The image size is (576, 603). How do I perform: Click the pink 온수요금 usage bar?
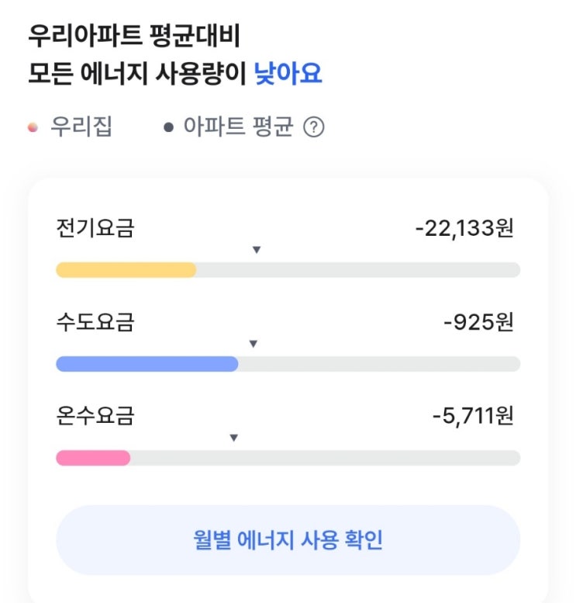pyautogui.click(x=93, y=458)
